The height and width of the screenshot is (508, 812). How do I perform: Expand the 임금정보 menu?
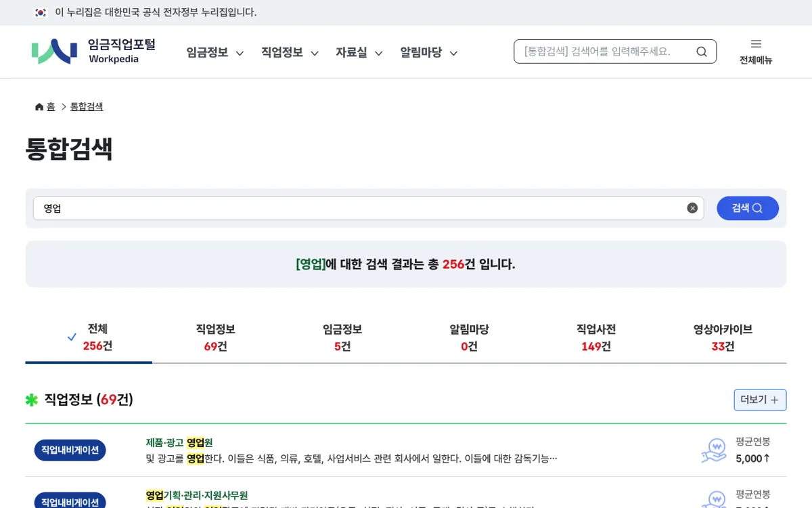(215, 53)
